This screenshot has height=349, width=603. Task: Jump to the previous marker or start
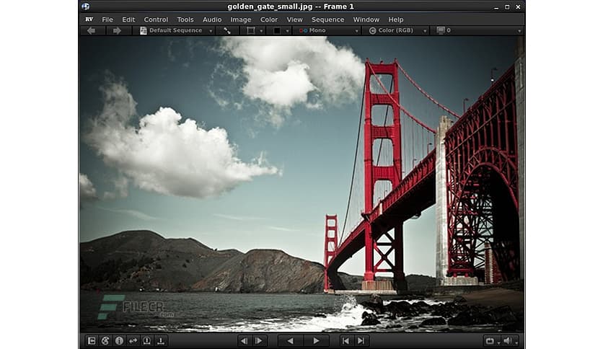[x=346, y=340]
